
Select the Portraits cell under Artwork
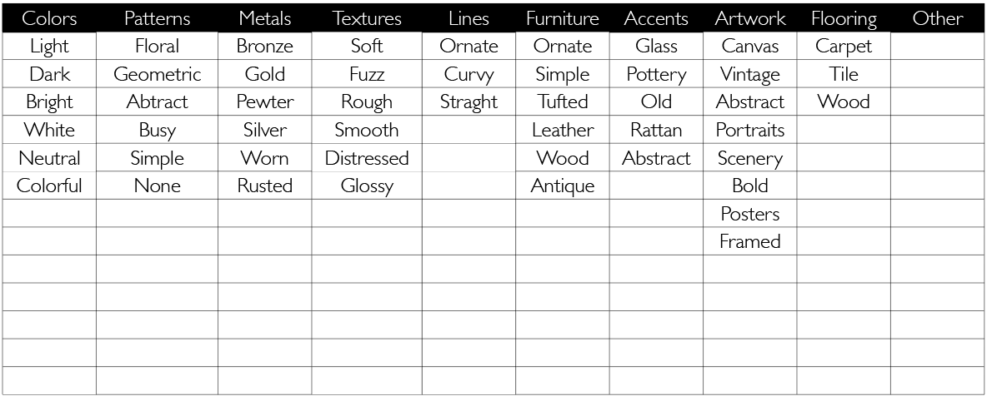749,131
